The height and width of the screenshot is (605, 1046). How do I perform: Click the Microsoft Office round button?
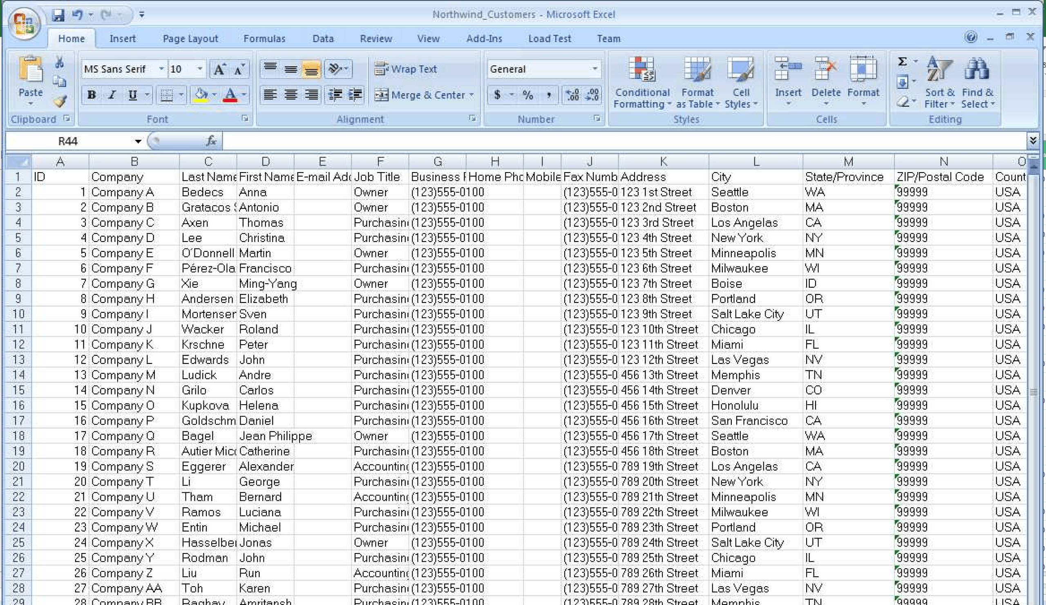(24, 23)
